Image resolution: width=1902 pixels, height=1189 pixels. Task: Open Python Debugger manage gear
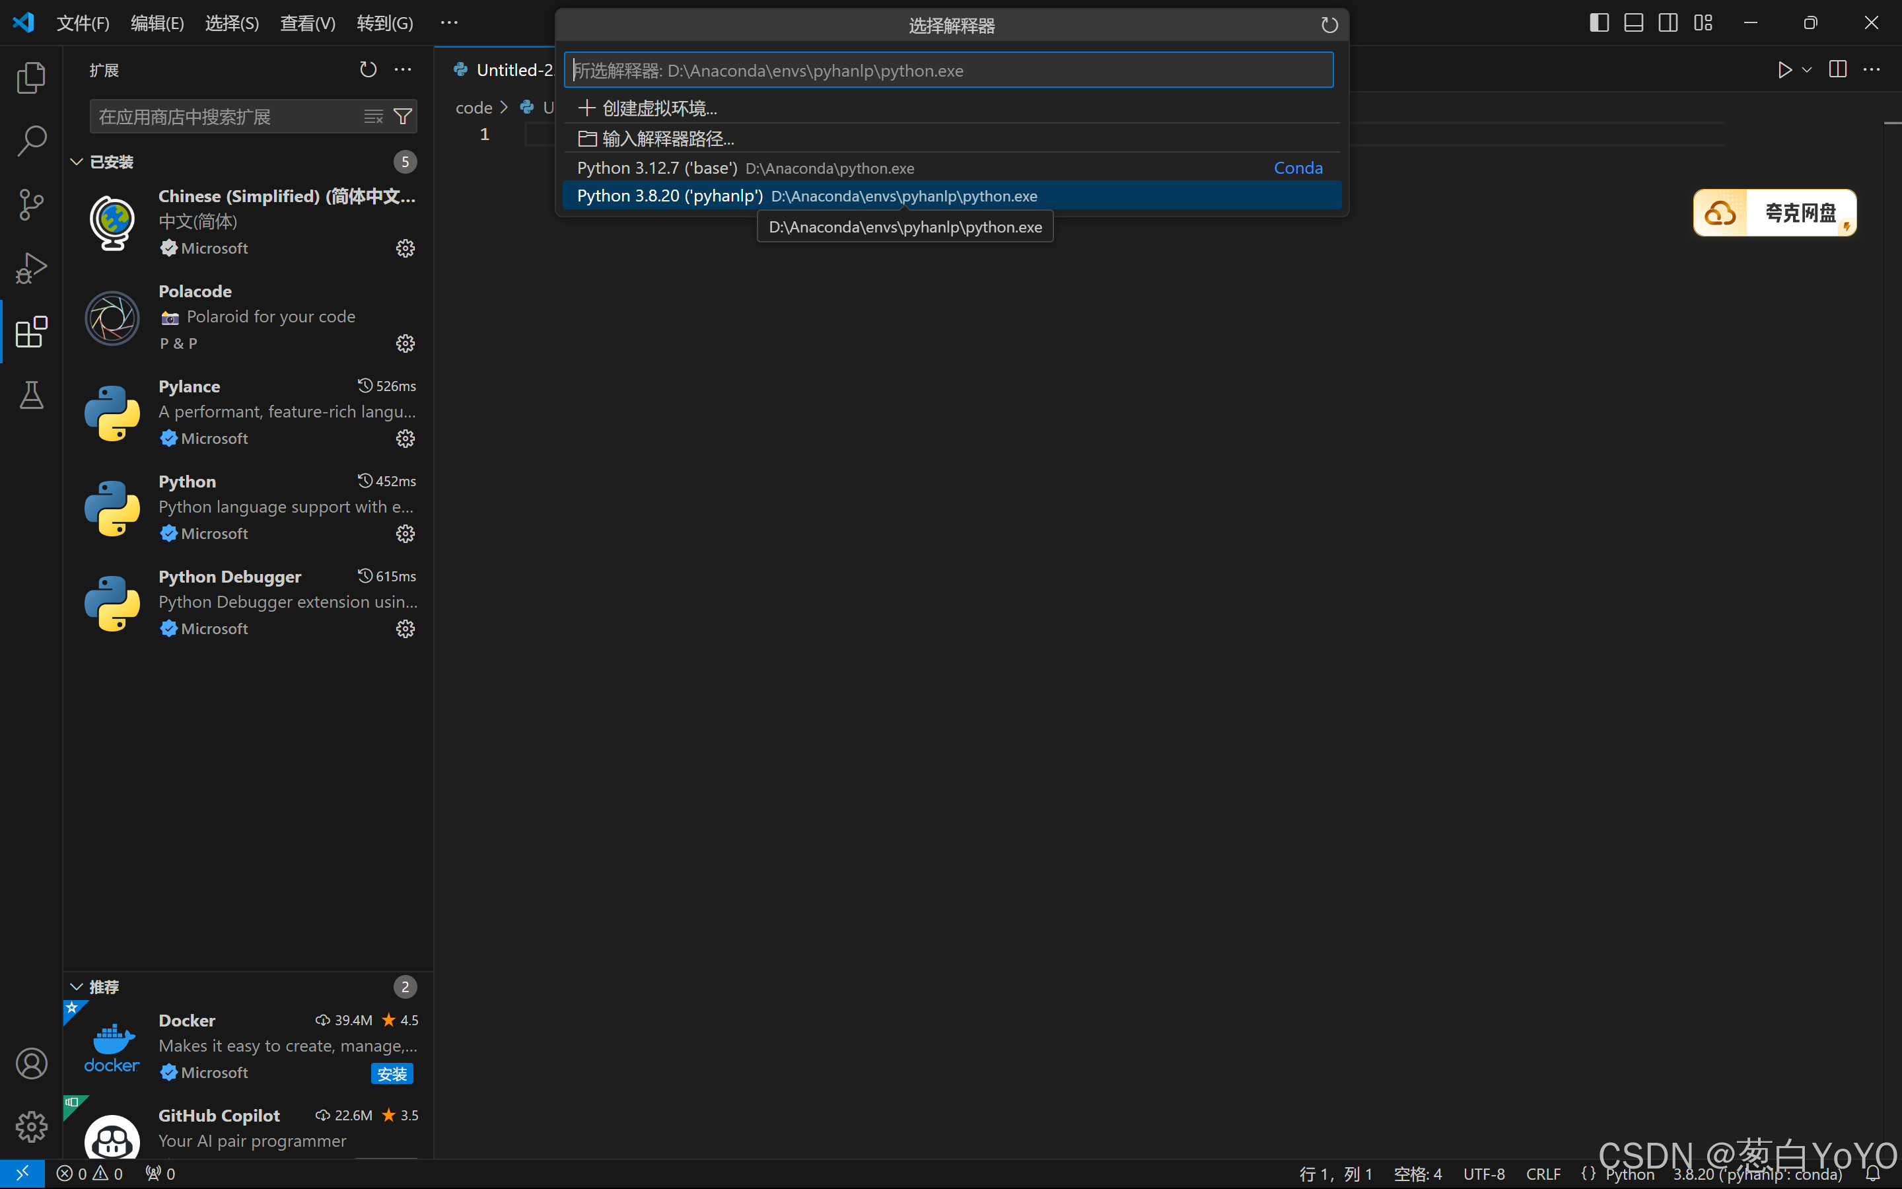pos(405,629)
